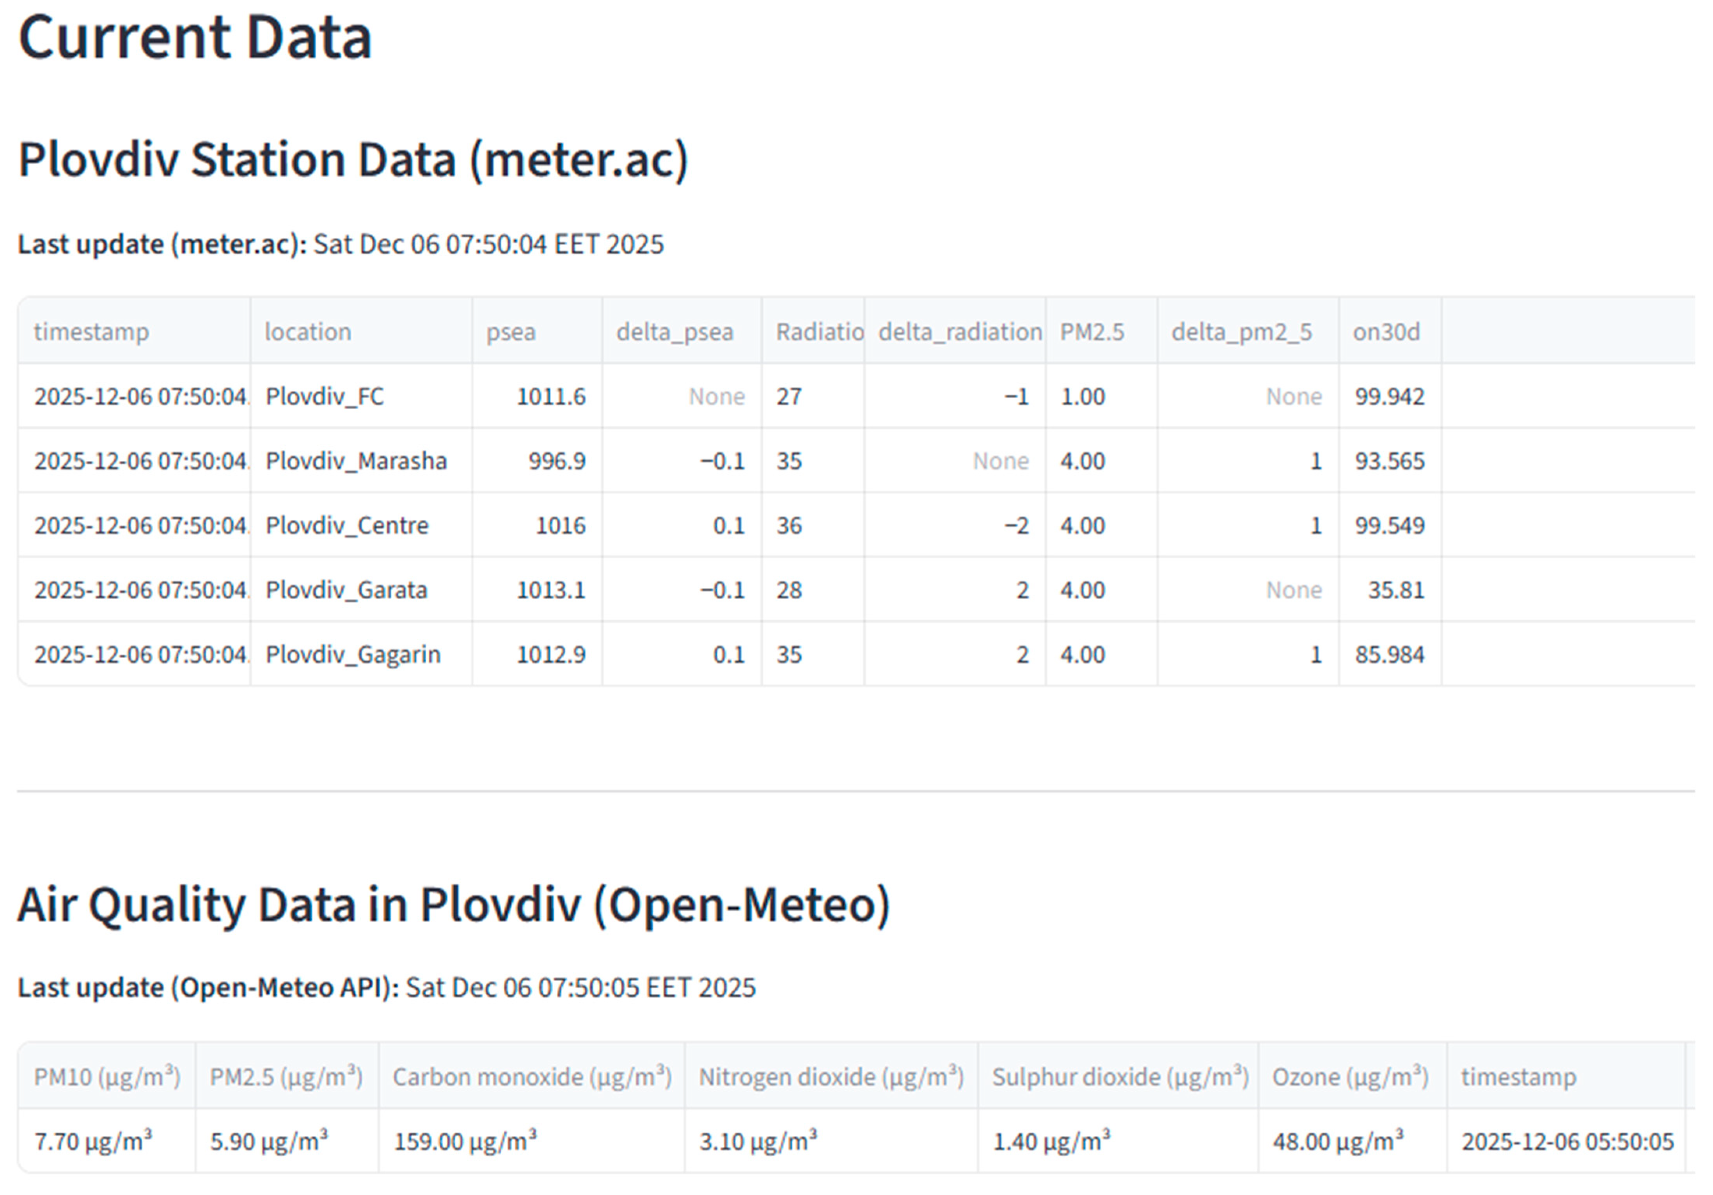
Task: Select the 35.81 on30d value cell
Action: click(1395, 590)
